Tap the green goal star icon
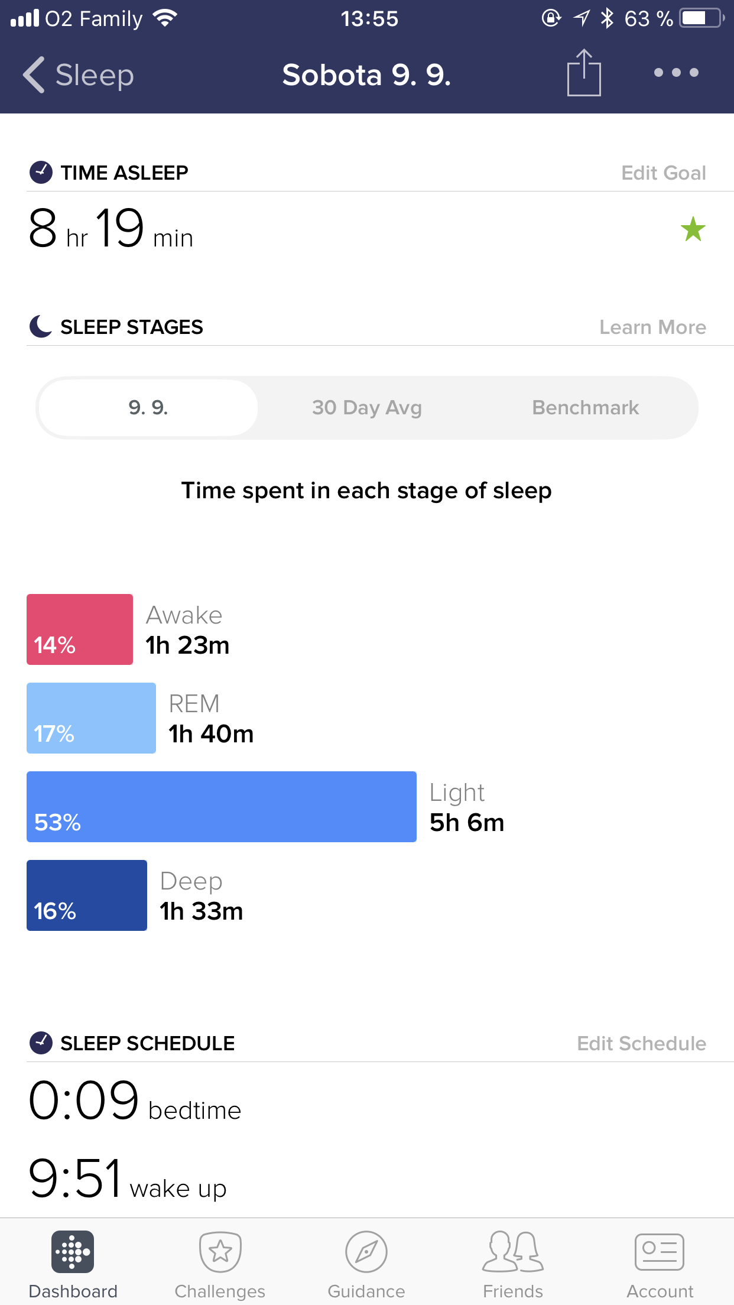 [693, 229]
